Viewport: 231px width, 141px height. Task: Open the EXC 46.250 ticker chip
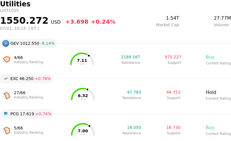pyautogui.click(x=27, y=79)
